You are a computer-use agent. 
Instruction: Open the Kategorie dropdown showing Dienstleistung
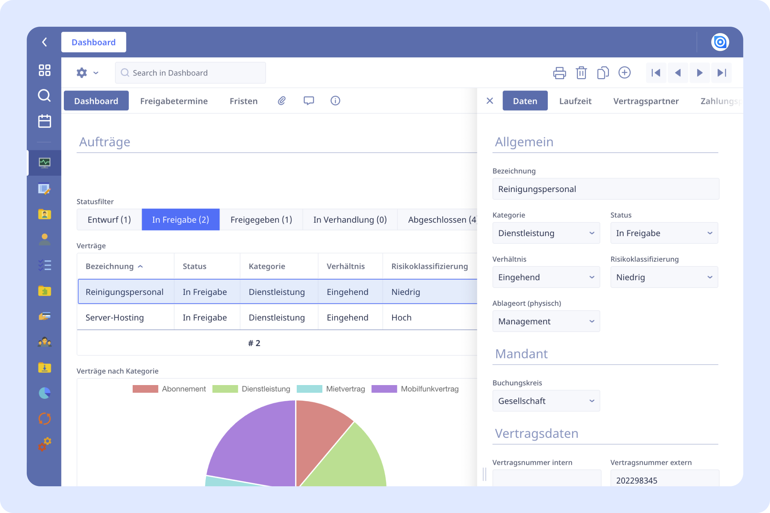click(x=546, y=233)
